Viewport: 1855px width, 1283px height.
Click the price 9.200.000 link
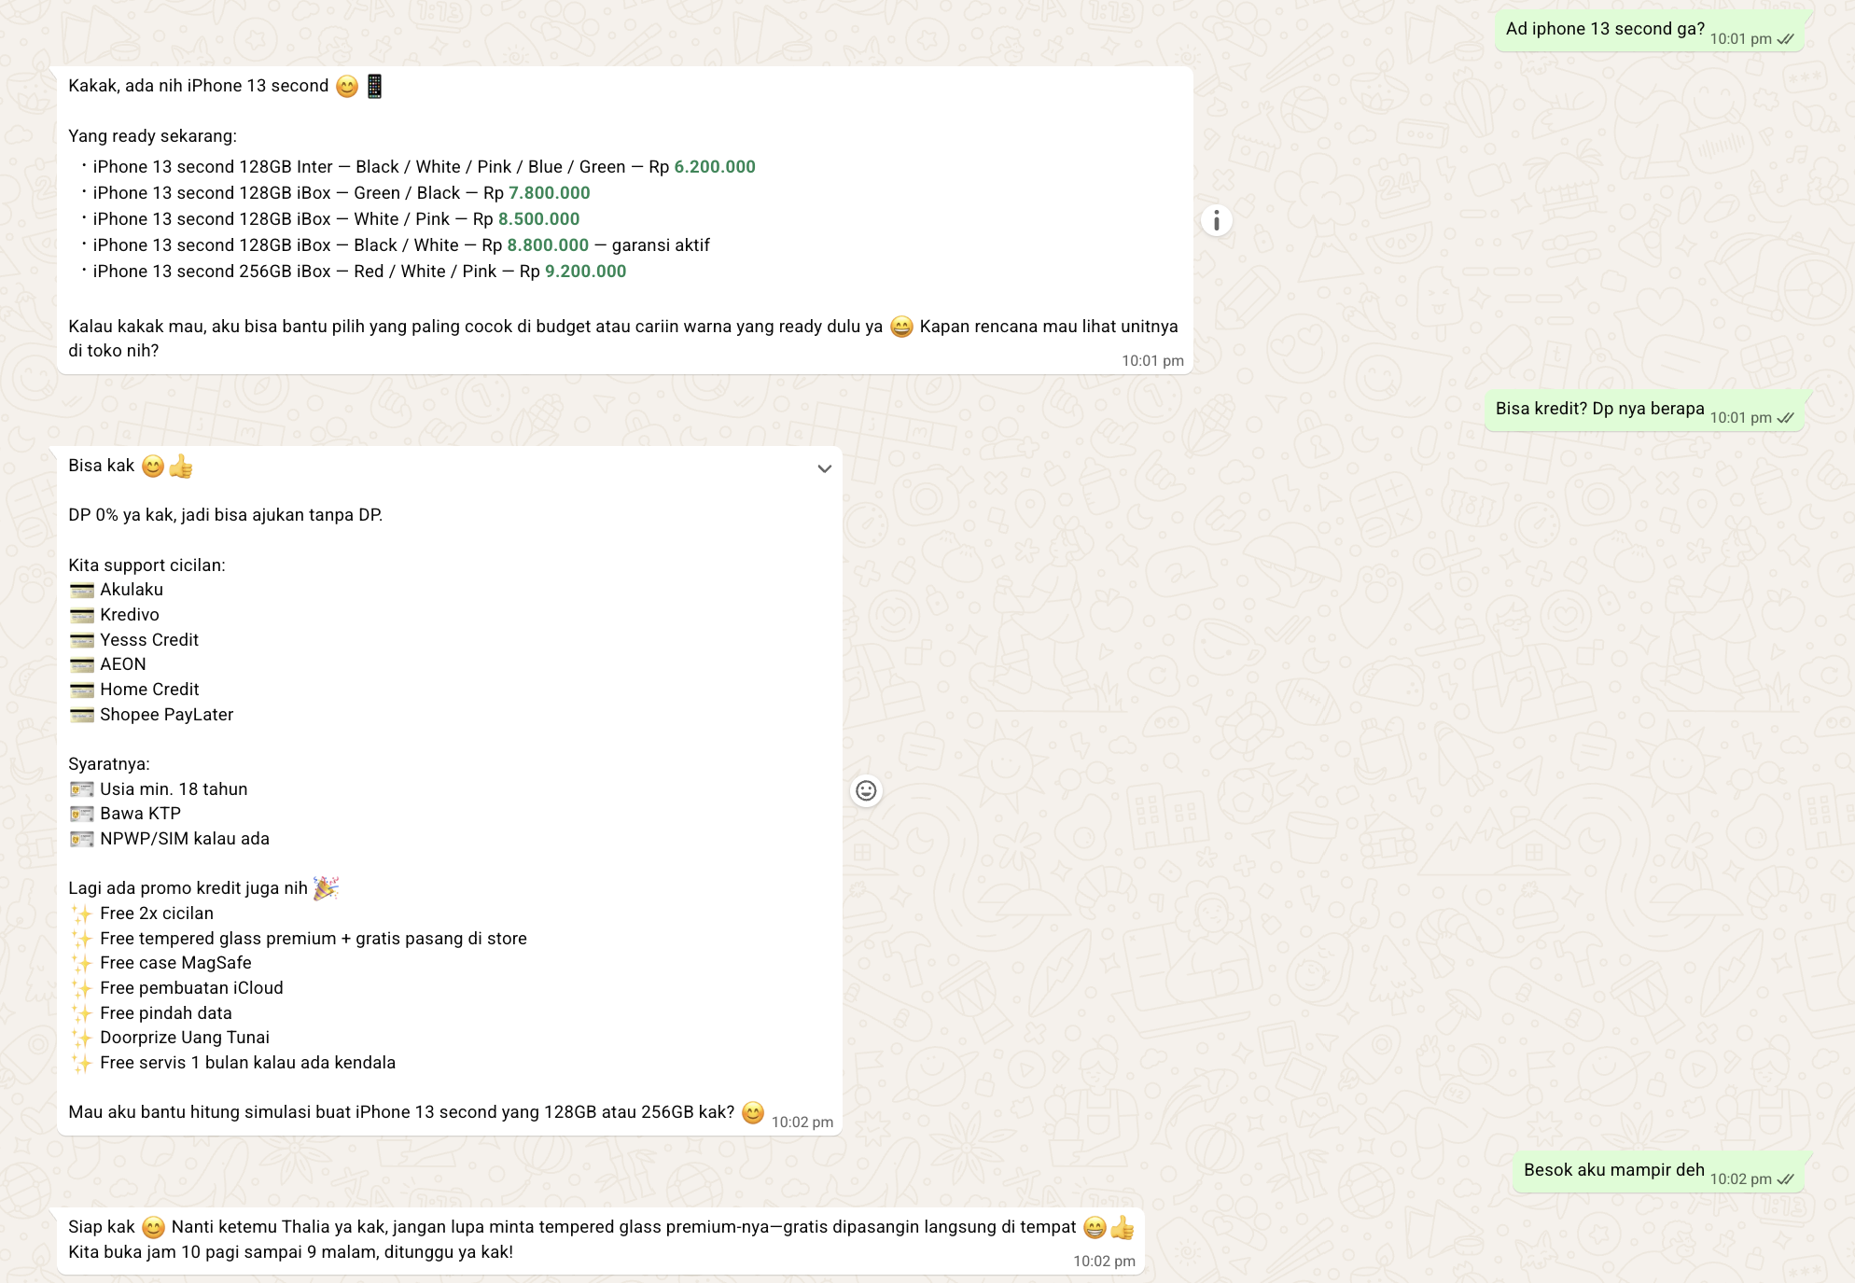pos(585,272)
